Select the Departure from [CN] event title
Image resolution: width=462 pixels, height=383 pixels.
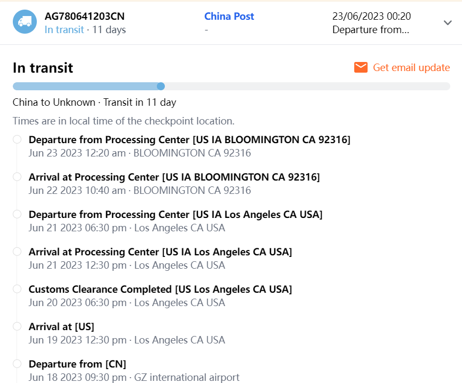[77, 364]
